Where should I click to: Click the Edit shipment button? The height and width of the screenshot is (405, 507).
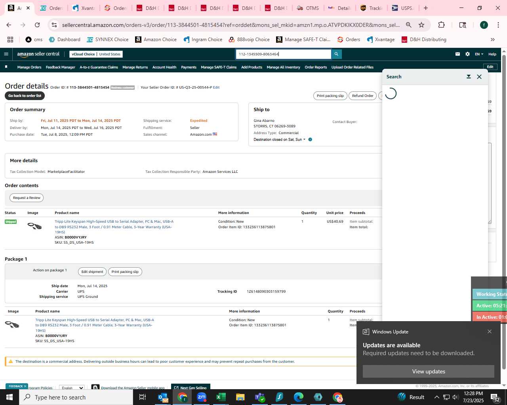(x=92, y=272)
